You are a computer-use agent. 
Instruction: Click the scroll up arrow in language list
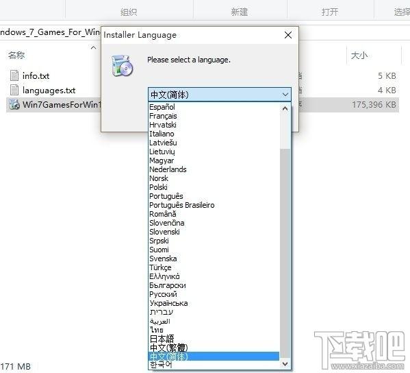tap(285, 108)
